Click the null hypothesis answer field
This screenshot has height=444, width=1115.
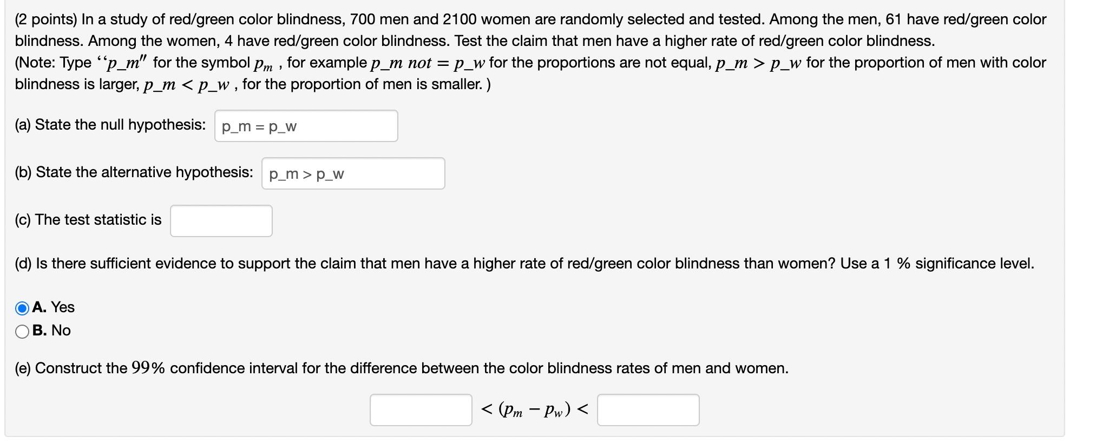tap(306, 126)
